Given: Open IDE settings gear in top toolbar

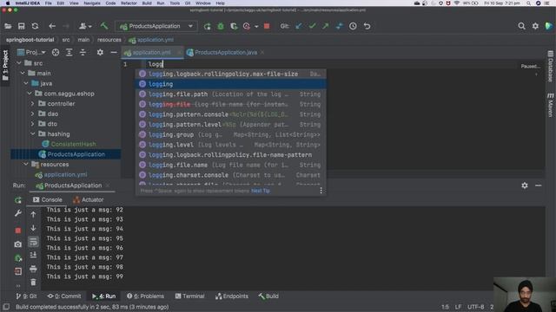Looking at the screenshot, I should coord(535,26).
